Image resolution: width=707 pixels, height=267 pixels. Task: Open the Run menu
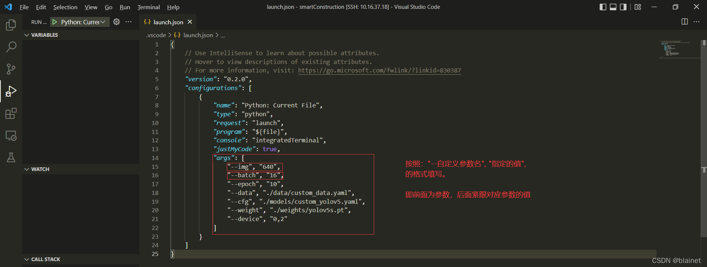[x=125, y=7]
